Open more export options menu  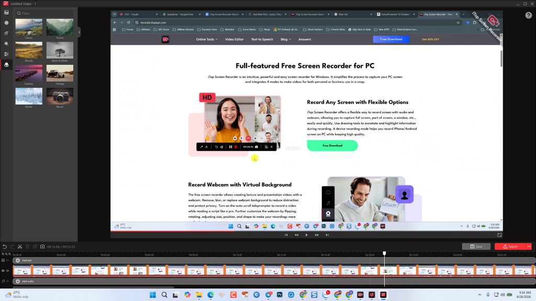529,246
